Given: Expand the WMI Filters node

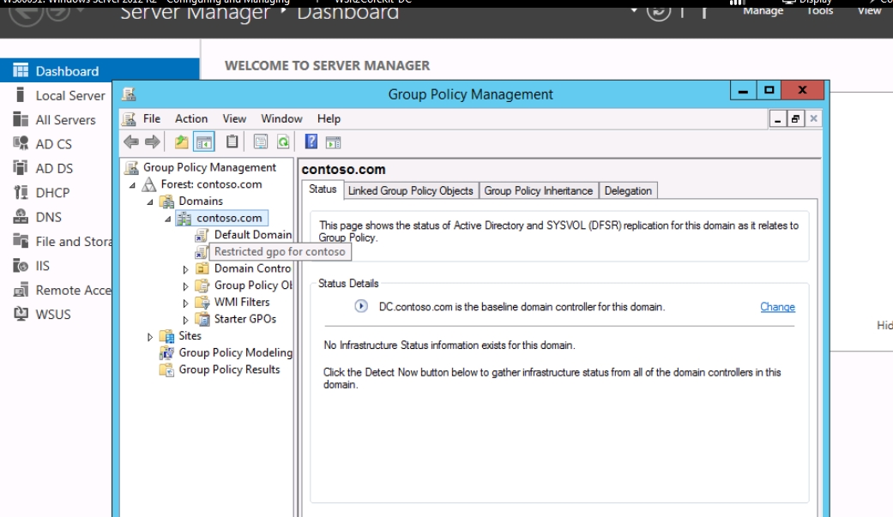Looking at the screenshot, I should [185, 303].
